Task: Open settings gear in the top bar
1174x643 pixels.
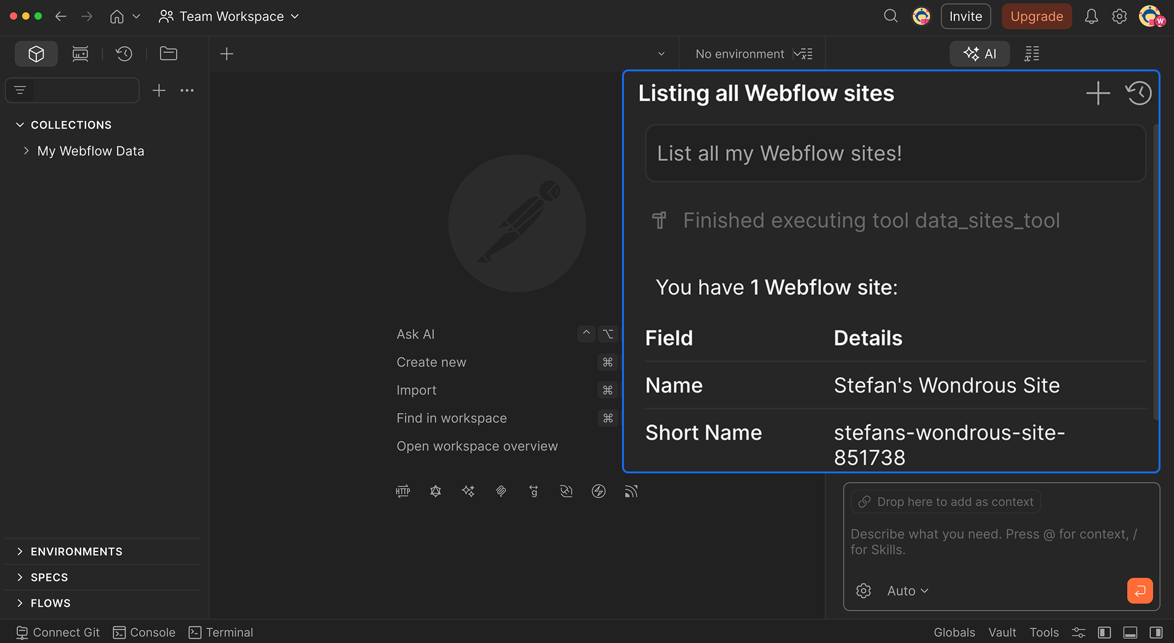Action: tap(1119, 17)
